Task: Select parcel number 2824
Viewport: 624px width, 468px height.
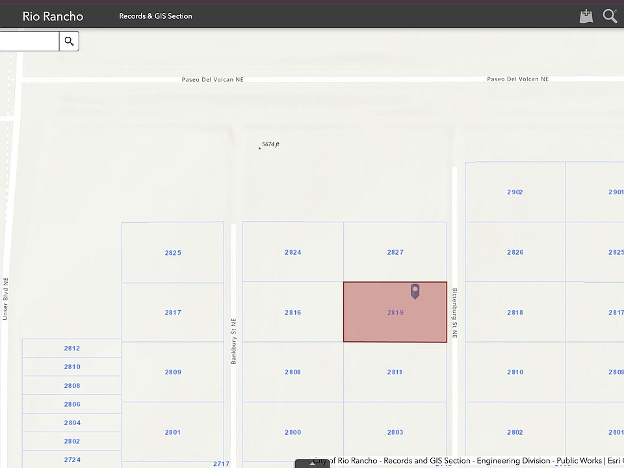Action: [x=293, y=252]
